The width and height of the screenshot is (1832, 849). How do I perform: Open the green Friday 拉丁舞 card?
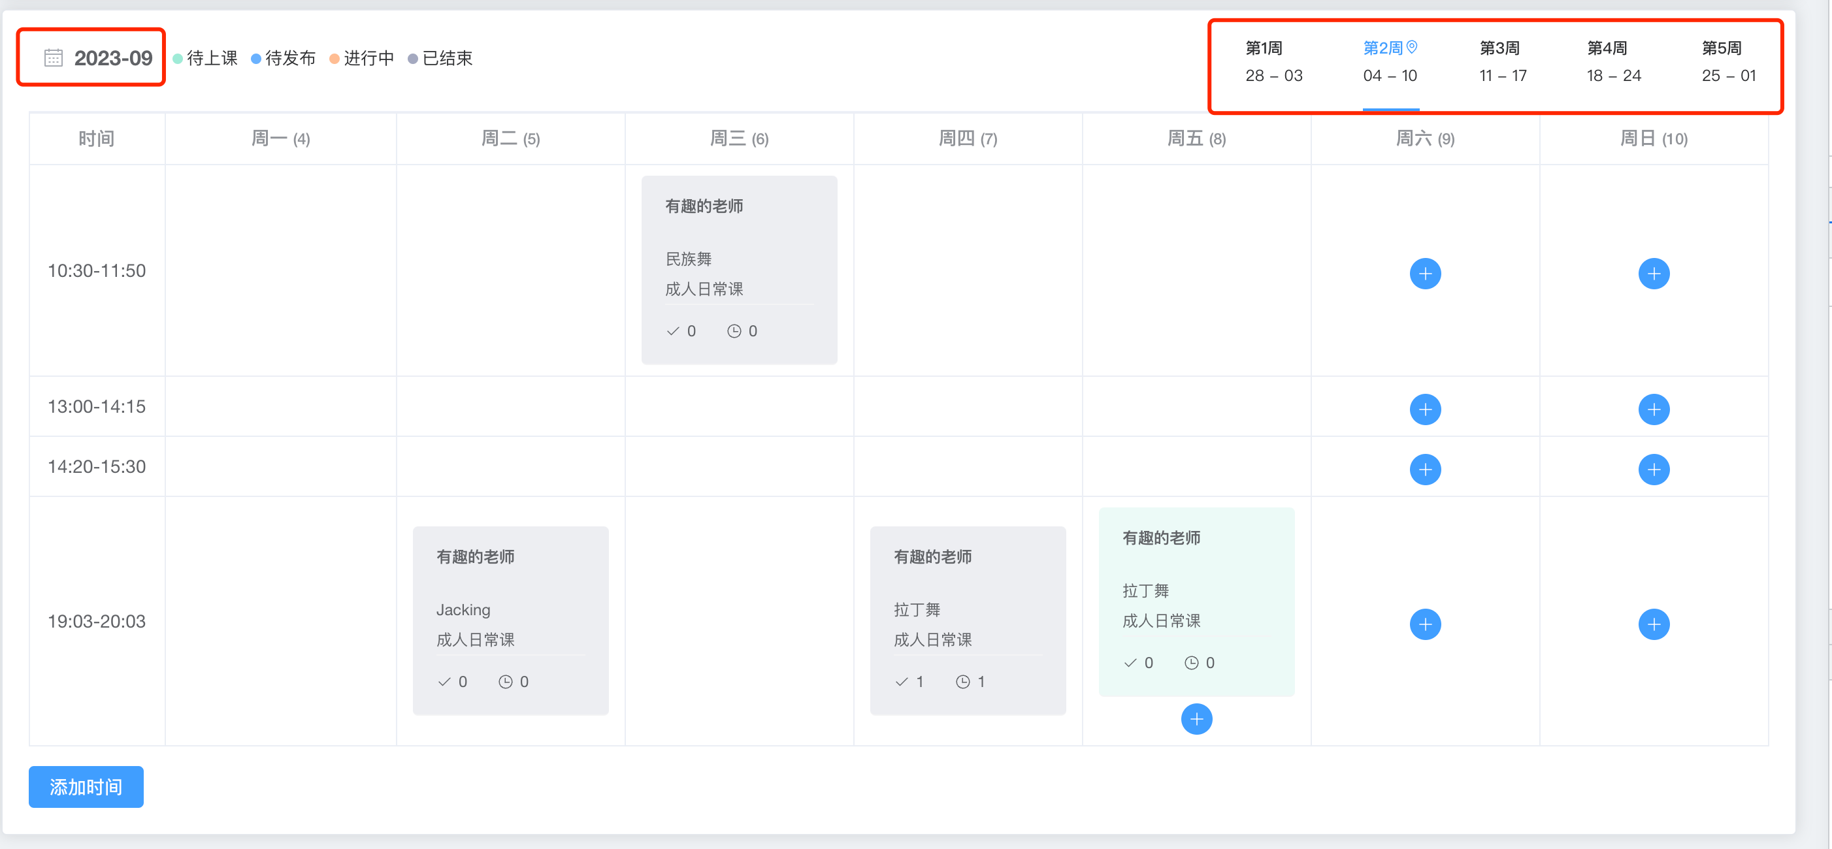(1196, 601)
